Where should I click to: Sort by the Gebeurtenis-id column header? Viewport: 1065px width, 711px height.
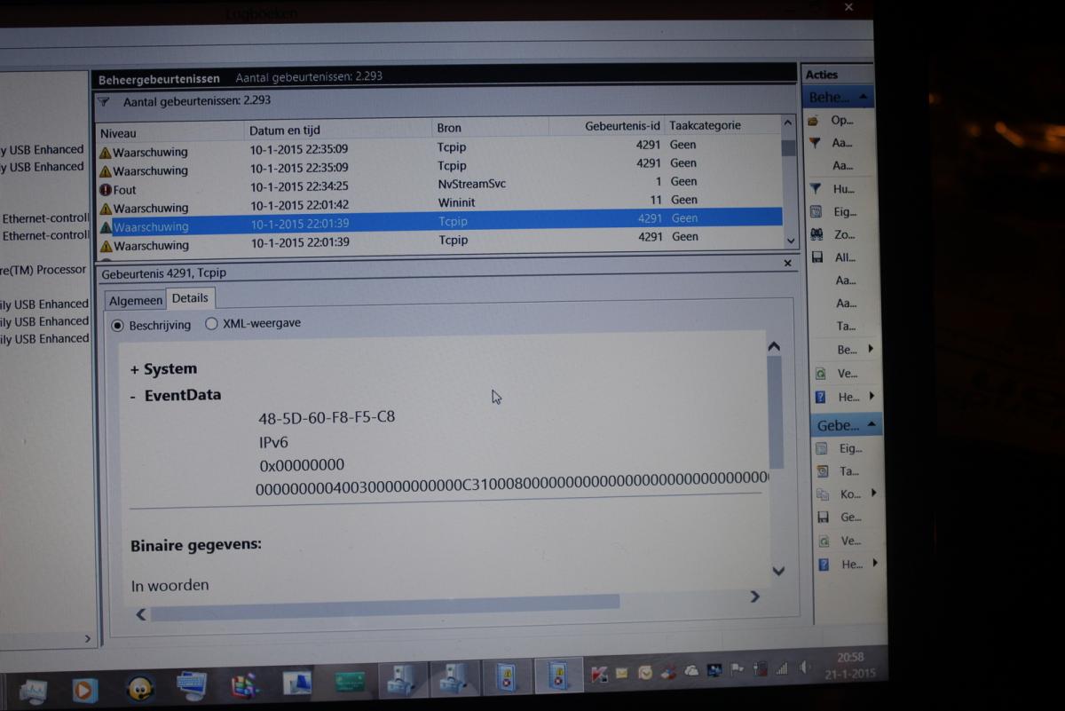(607, 126)
